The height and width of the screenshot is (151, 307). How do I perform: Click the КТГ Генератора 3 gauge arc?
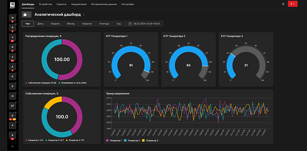tap(246, 49)
